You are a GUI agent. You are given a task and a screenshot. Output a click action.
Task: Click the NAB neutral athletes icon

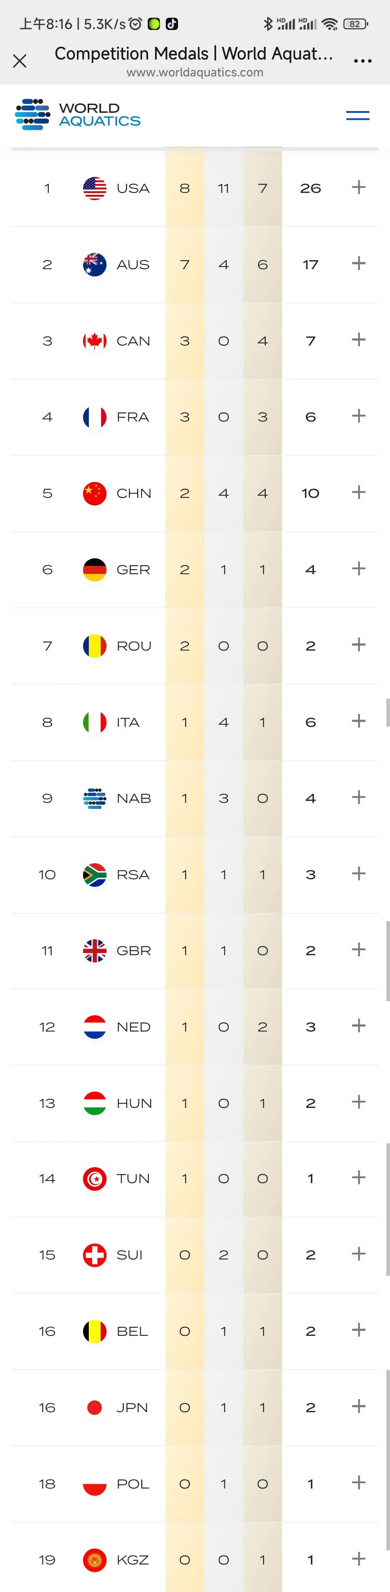(x=94, y=799)
